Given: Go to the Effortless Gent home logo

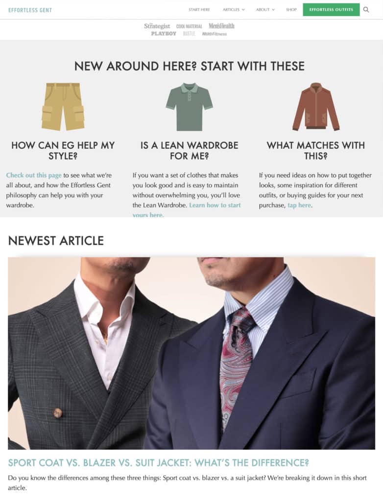Looking at the screenshot, I should pyautogui.click(x=30, y=10).
